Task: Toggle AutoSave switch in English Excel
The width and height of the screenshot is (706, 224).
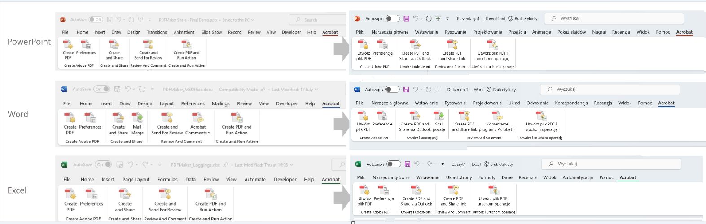Action: point(103,164)
